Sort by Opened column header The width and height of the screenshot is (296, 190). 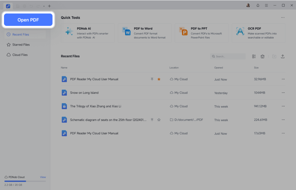coord(218,67)
